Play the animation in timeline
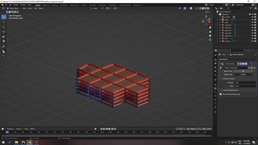The width and height of the screenshot is (258, 145). (109, 129)
